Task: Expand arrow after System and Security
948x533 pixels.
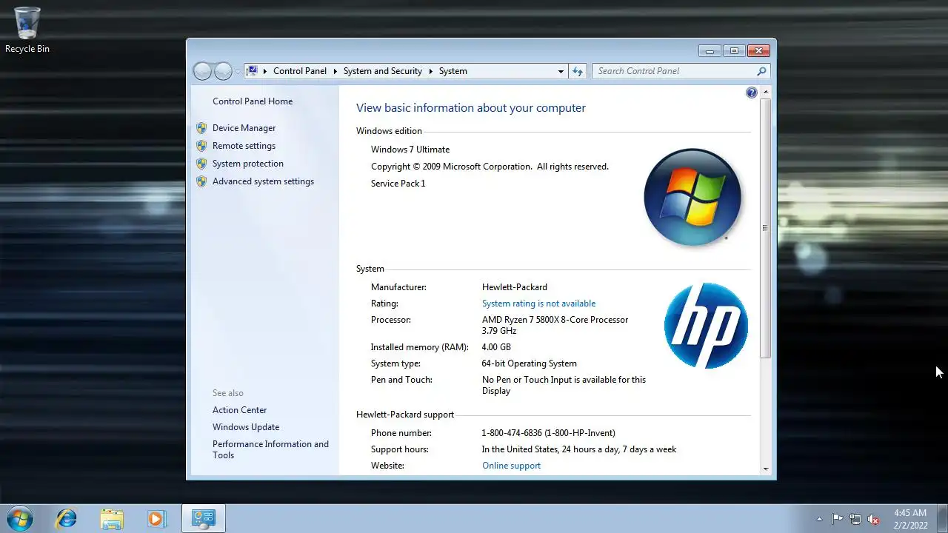Action: click(431, 71)
